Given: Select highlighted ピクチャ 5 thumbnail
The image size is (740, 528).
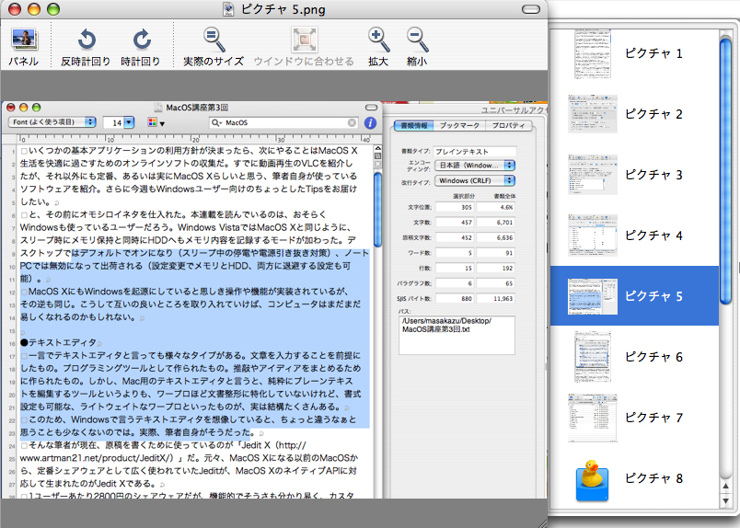Looking at the screenshot, I should pos(593,296).
